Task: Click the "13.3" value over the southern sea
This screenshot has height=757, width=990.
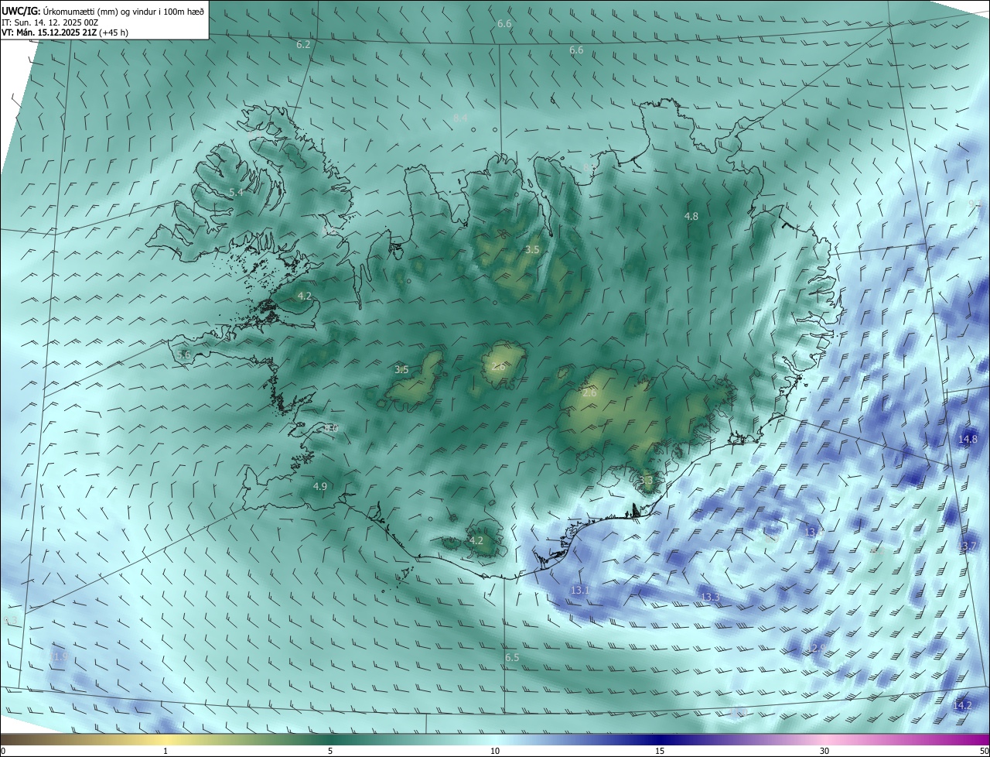Action: pyautogui.click(x=710, y=597)
